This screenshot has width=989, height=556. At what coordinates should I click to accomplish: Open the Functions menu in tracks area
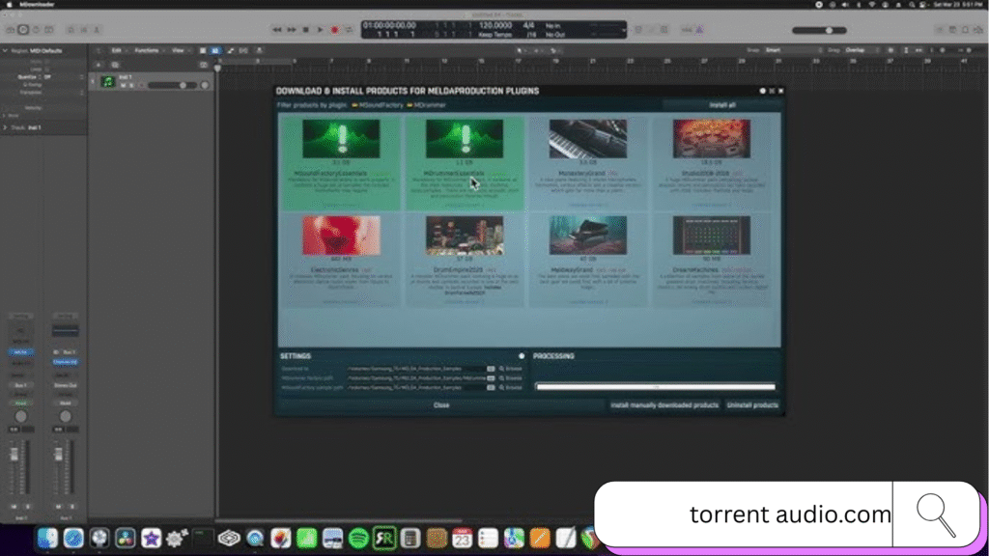tap(148, 50)
